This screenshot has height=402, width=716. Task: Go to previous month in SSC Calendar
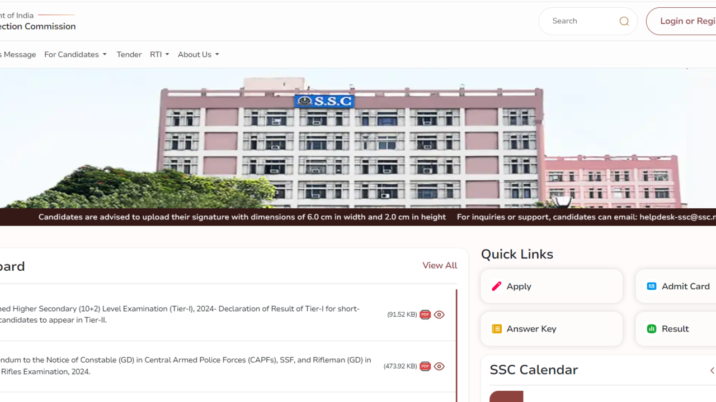pos(712,370)
